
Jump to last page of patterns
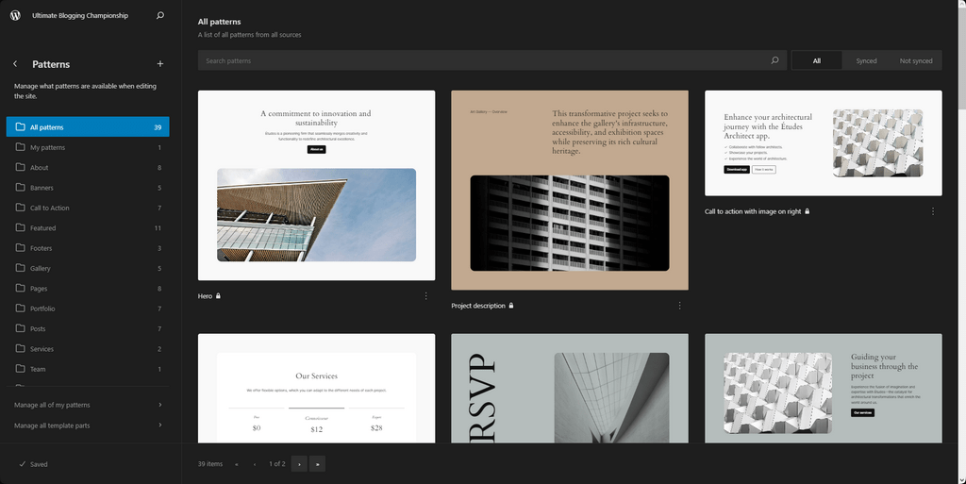pos(318,464)
